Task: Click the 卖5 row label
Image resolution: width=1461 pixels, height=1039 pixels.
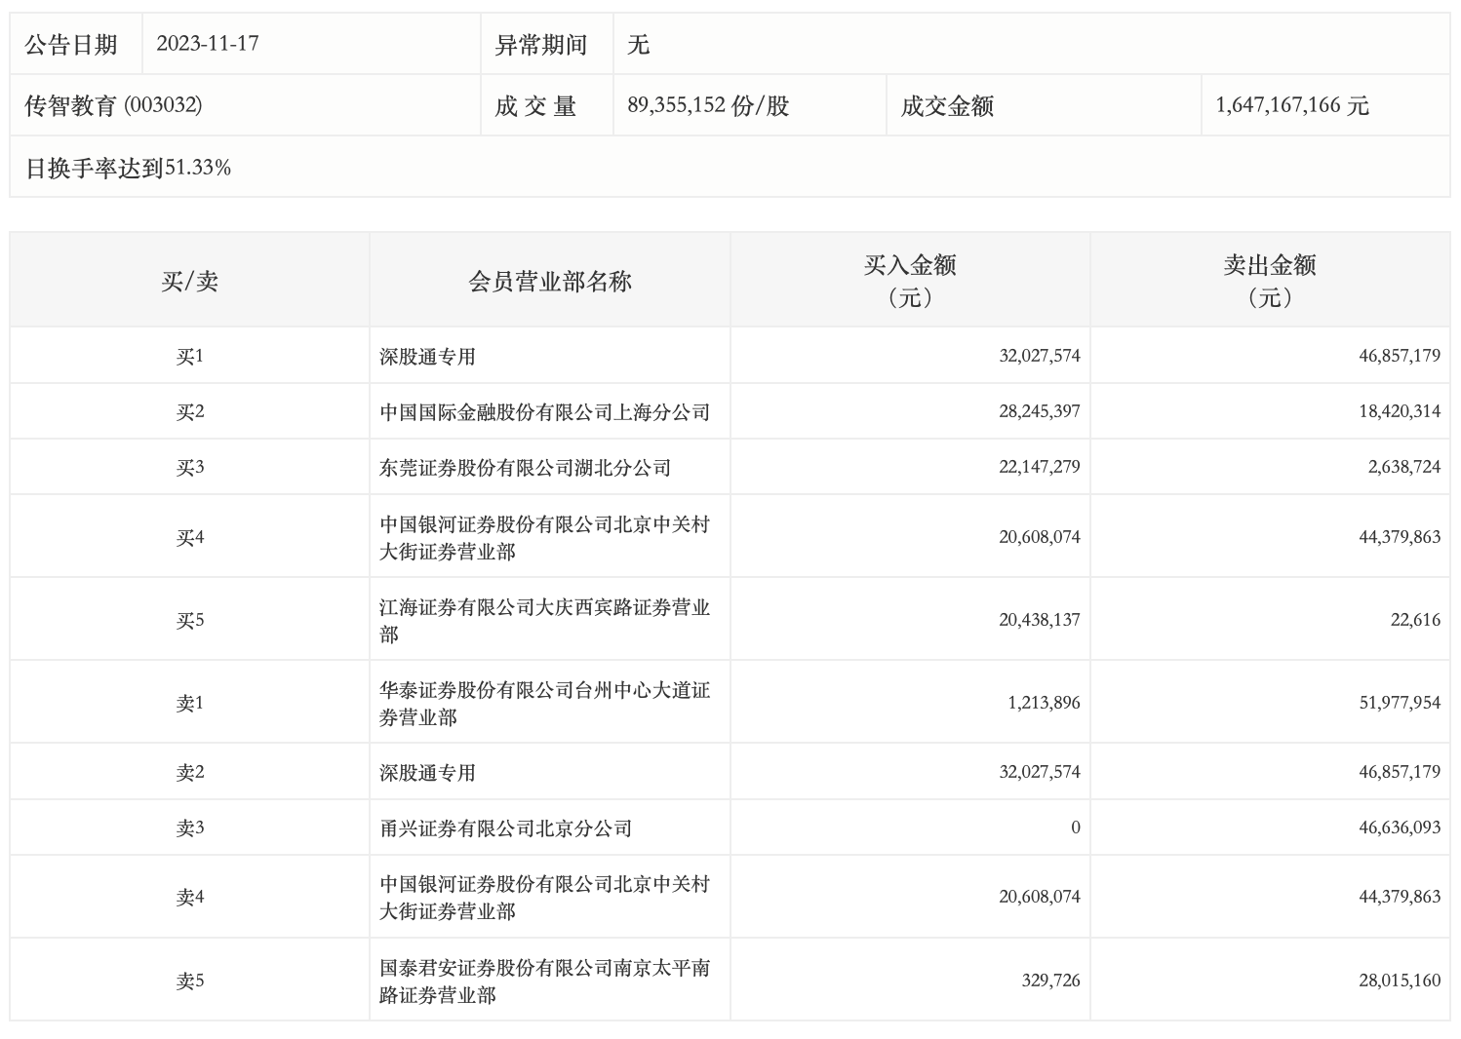Action: click(x=189, y=981)
